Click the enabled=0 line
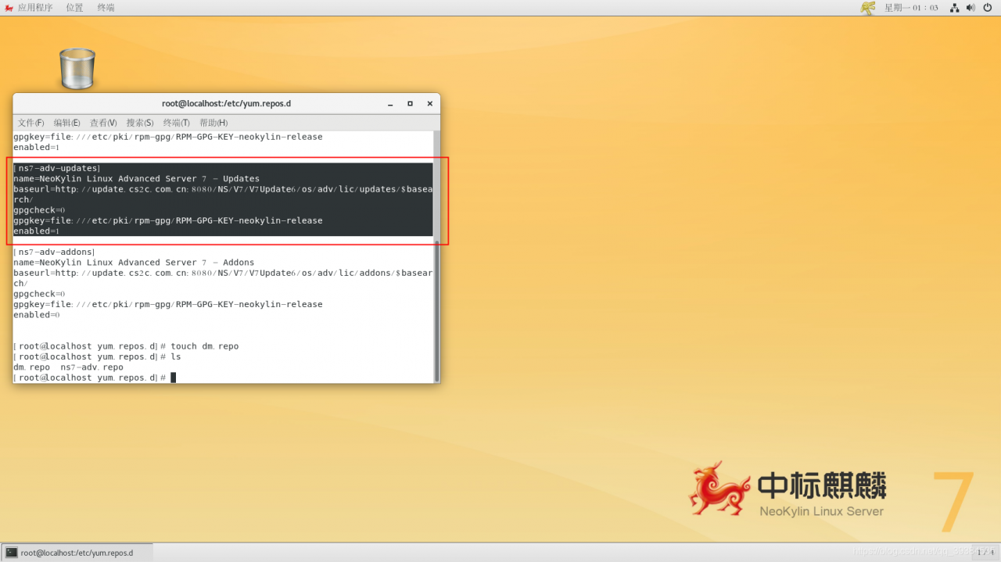Screen dimensions: 1001x562 coord(37,314)
